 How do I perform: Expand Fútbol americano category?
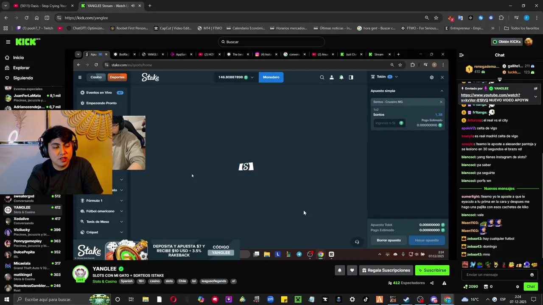[102, 211]
